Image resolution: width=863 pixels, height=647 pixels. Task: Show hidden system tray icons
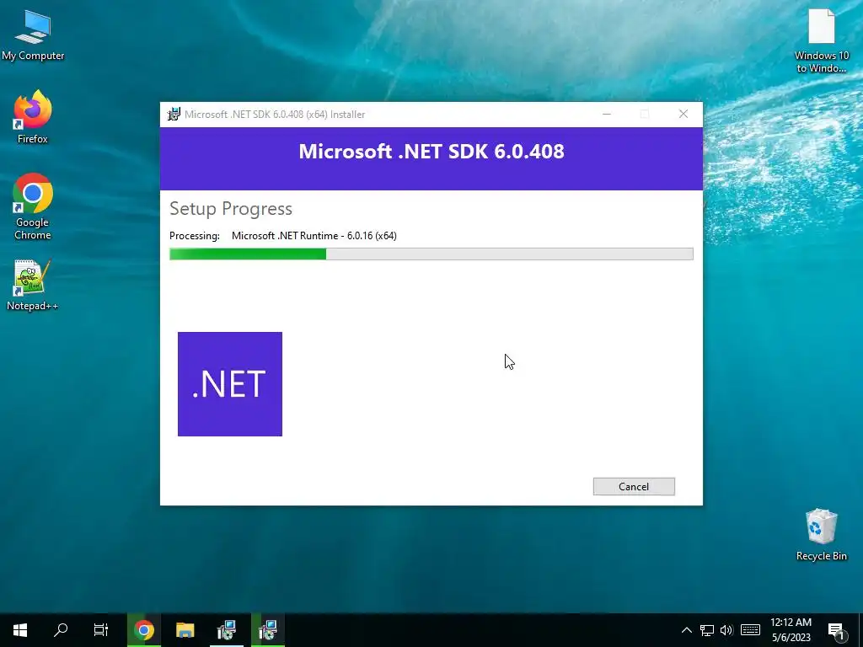(686, 630)
